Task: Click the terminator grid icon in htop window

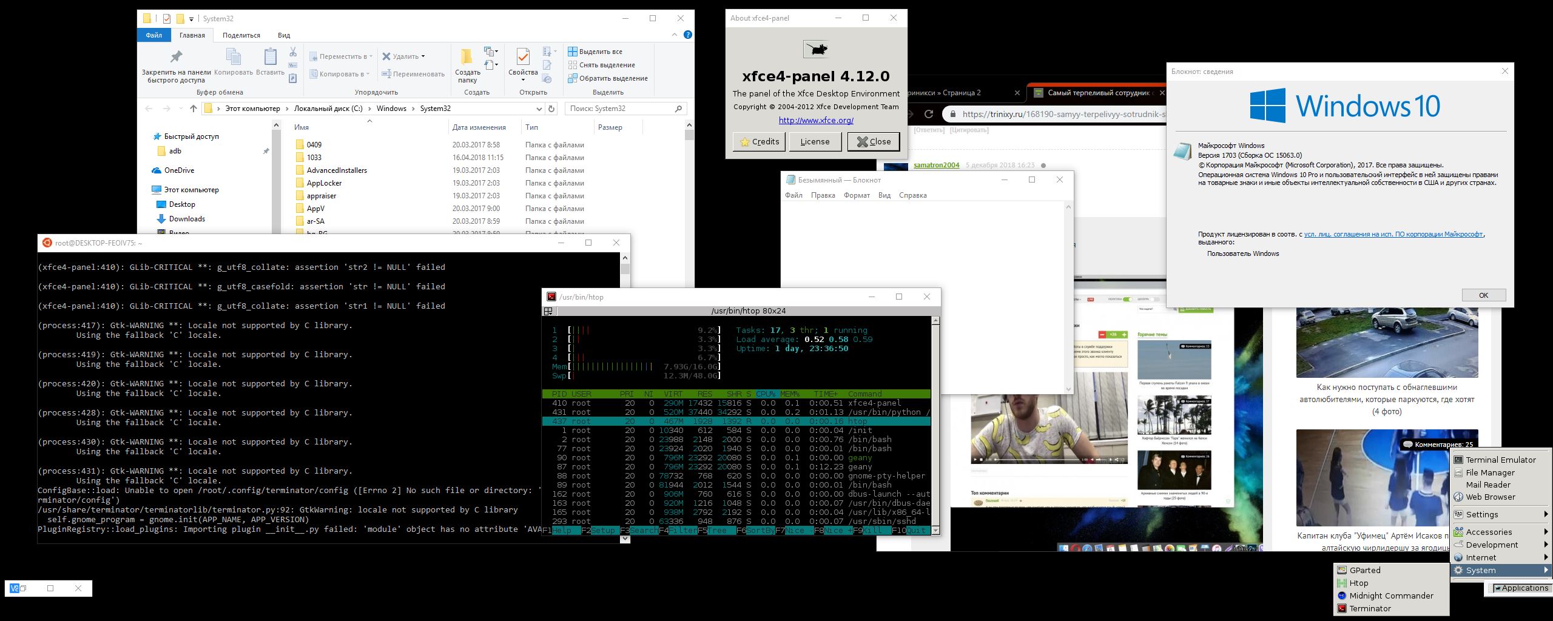Action: (548, 311)
